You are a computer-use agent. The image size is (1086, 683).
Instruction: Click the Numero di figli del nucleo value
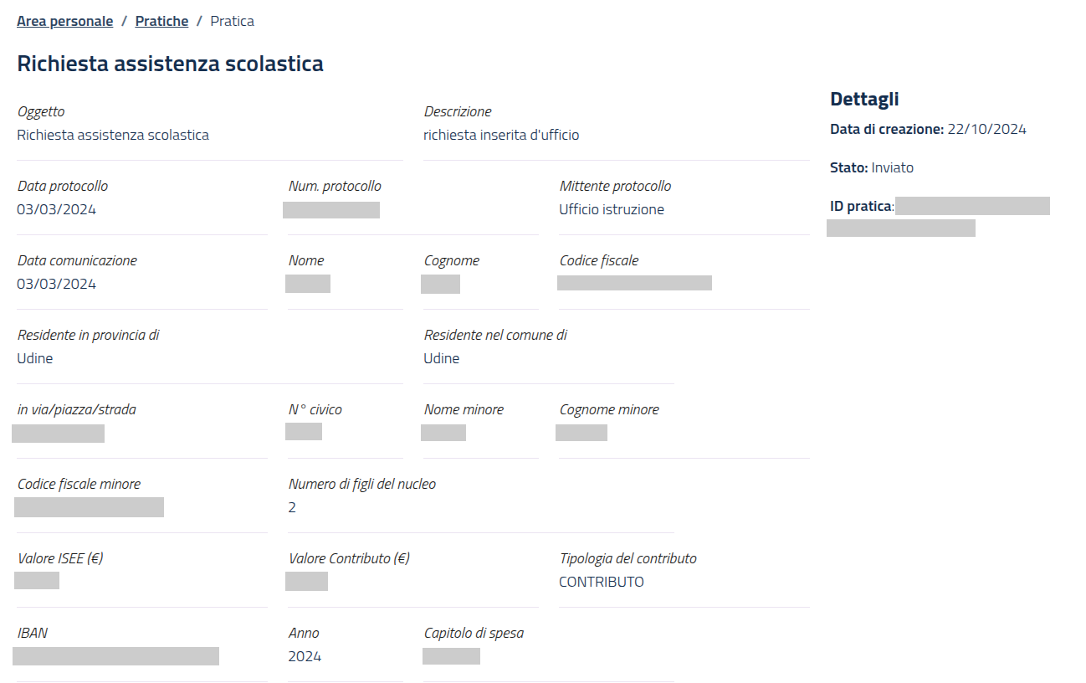coord(292,507)
